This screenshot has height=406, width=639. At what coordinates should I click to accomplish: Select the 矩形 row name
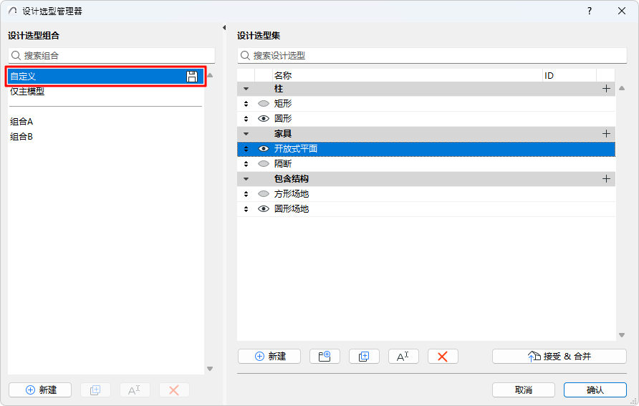coord(283,103)
